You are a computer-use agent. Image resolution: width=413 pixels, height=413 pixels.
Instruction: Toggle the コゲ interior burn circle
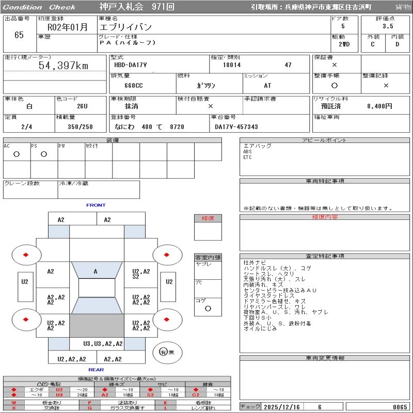tap(208, 308)
